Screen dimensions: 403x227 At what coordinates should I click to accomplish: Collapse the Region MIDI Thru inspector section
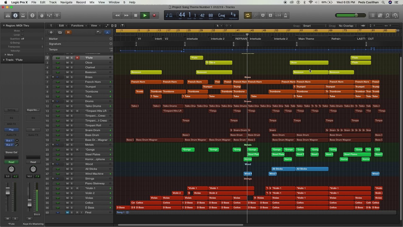pos(4,26)
